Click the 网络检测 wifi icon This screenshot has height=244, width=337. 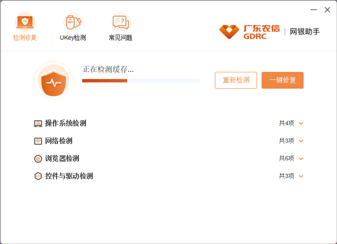coord(38,141)
